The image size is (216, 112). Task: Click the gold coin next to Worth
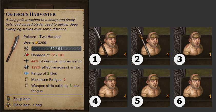tap(36, 43)
